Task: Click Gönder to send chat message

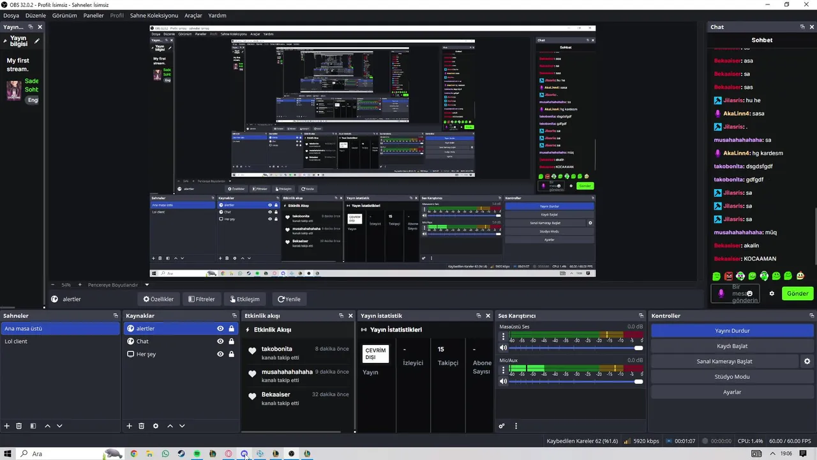Action: pyautogui.click(x=797, y=294)
